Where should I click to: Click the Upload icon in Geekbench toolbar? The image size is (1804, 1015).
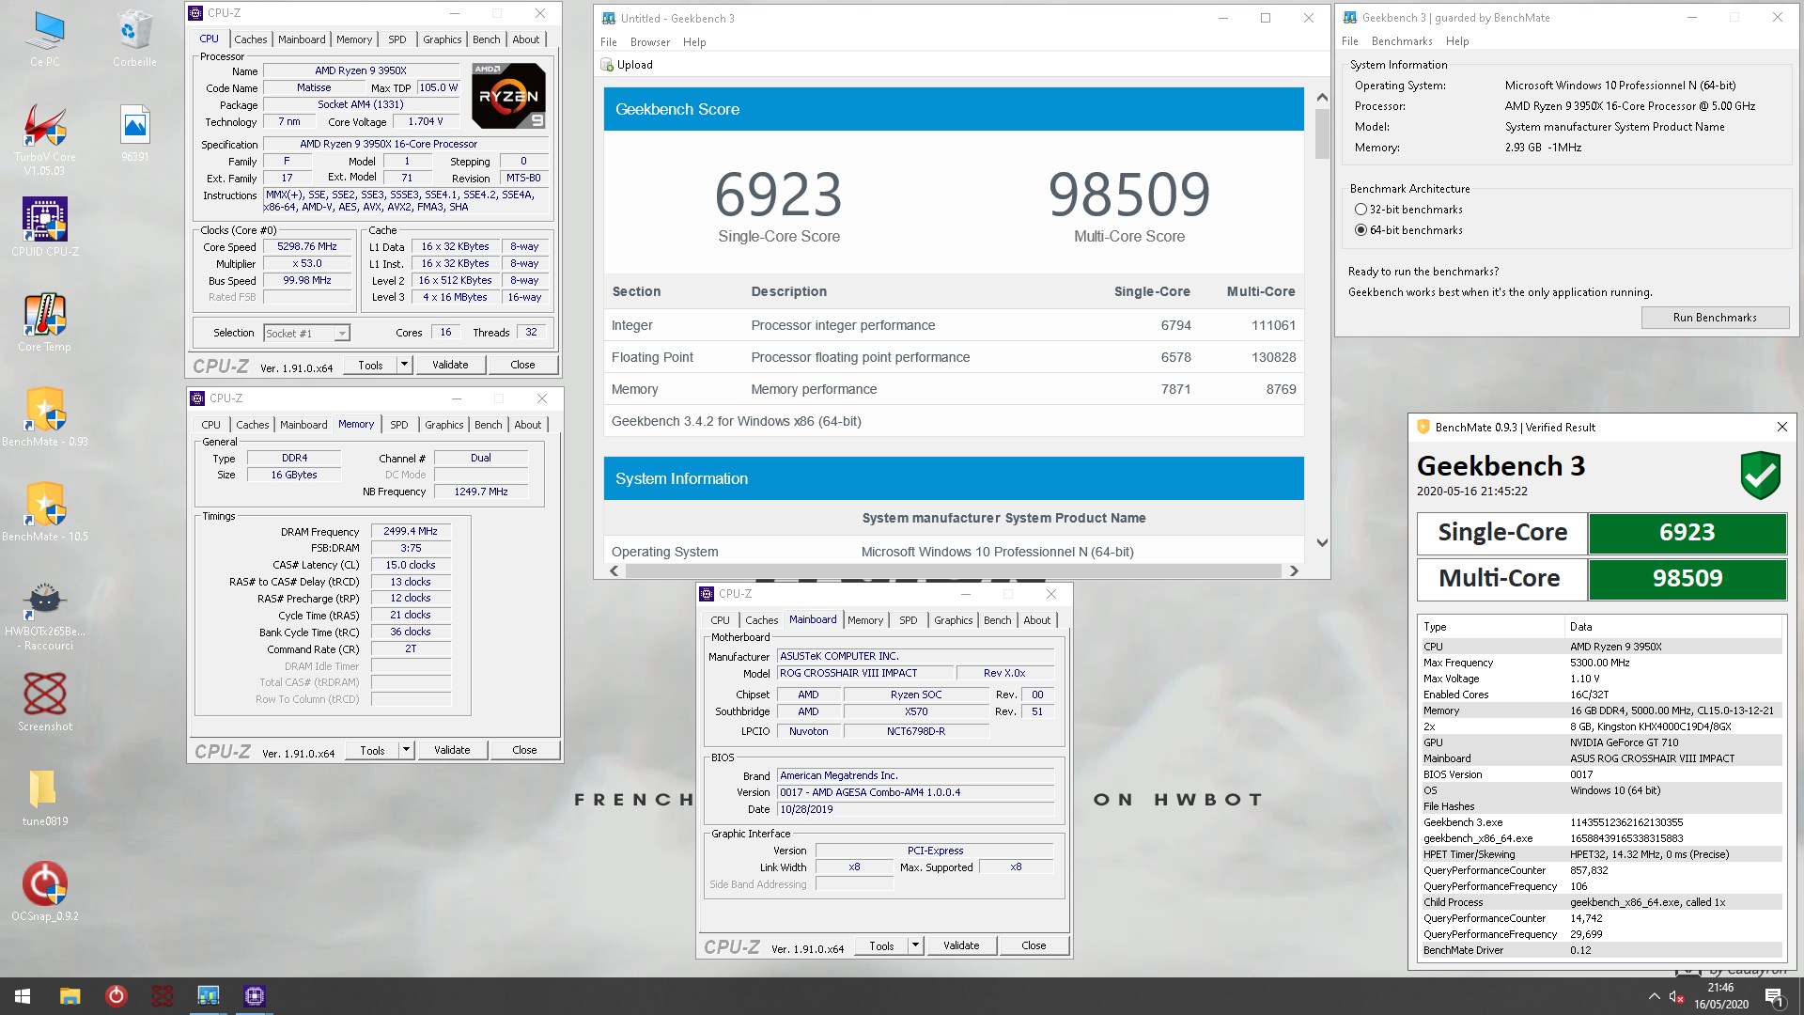pyautogui.click(x=608, y=65)
